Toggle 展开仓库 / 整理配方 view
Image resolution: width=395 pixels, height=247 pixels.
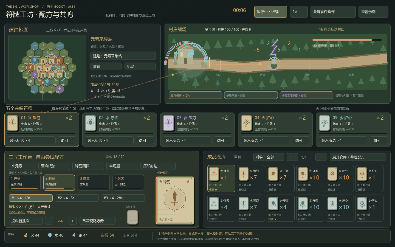coord(358,157)
